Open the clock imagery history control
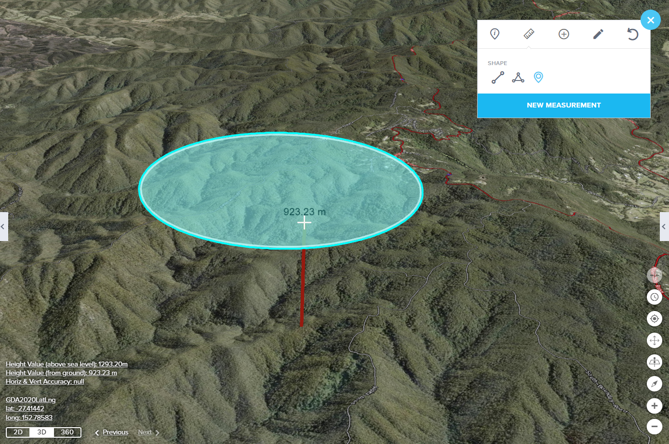The width and height of the screenshot is (669, 444). 654,297
